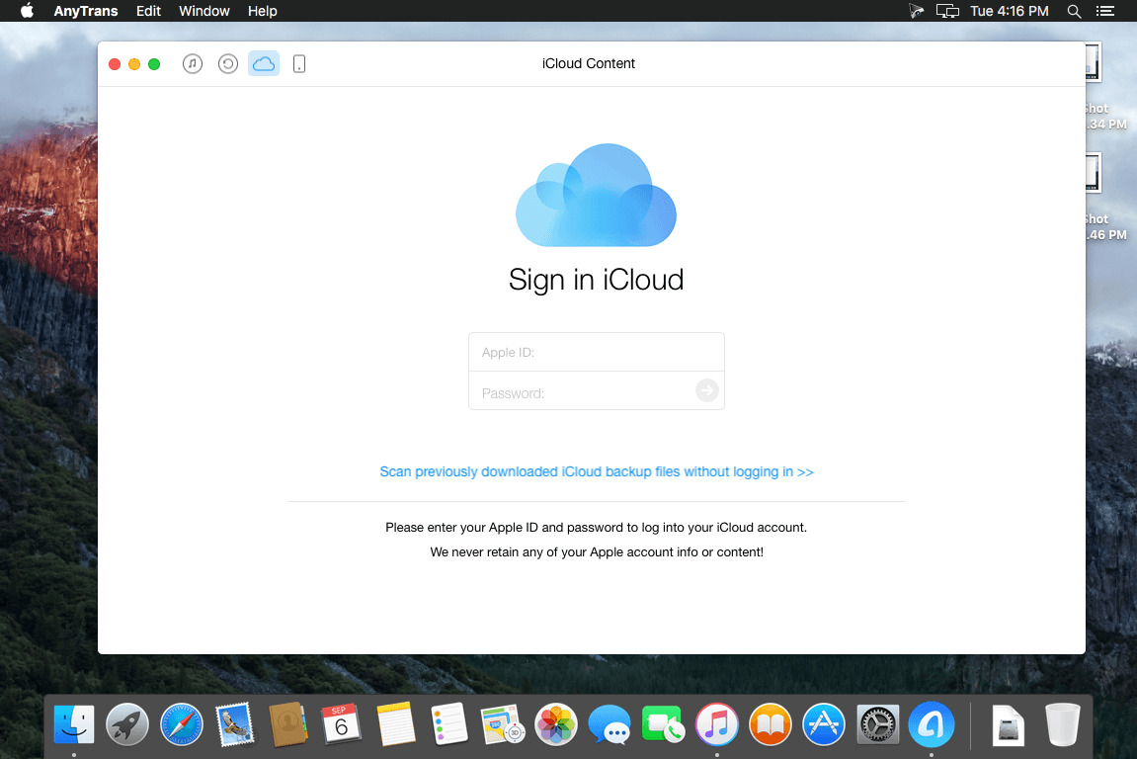Screen dimensions: 1137x759
Task: Launch Safari from the Dock
Action: 181,724
